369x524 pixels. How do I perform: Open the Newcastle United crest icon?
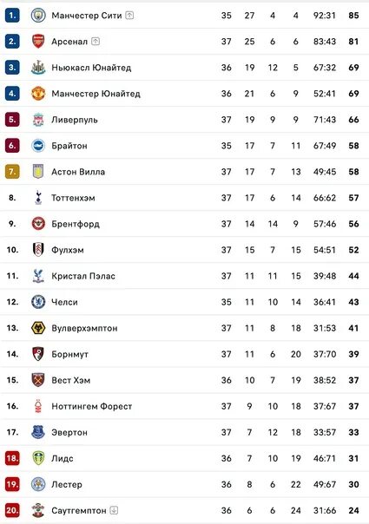(x=38, y=67)
